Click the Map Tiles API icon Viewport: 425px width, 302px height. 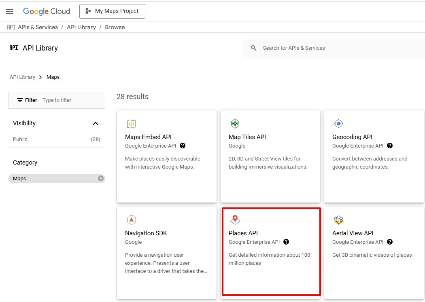235,124
